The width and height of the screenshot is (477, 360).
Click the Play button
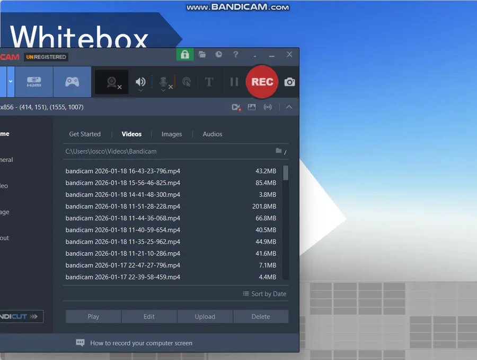(93, 316)
